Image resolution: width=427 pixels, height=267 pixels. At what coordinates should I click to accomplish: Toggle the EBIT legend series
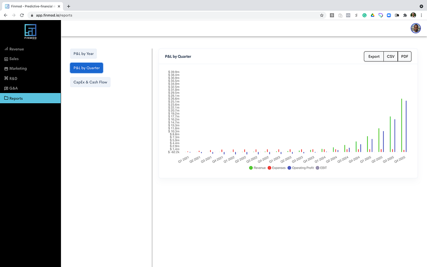pos(321,168)
